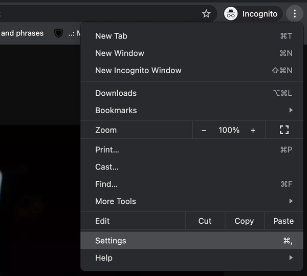Expand the Help submenu
The width and height of the screenshot is (307, 276).
tap(192, 258)
